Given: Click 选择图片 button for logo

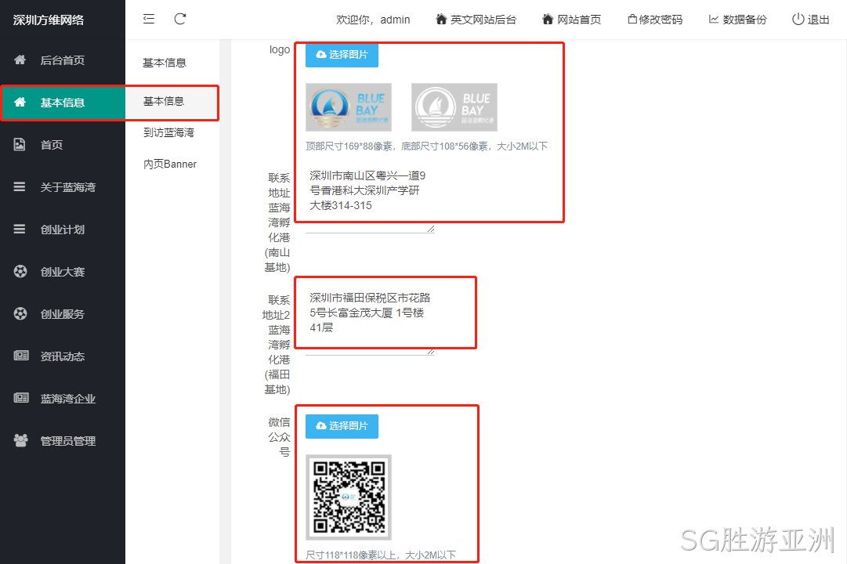Looking at the screenshot, I should (x=342, y=55).
